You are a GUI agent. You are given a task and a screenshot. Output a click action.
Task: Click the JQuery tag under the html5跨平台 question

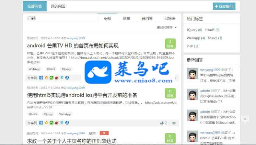pos(48,114)
